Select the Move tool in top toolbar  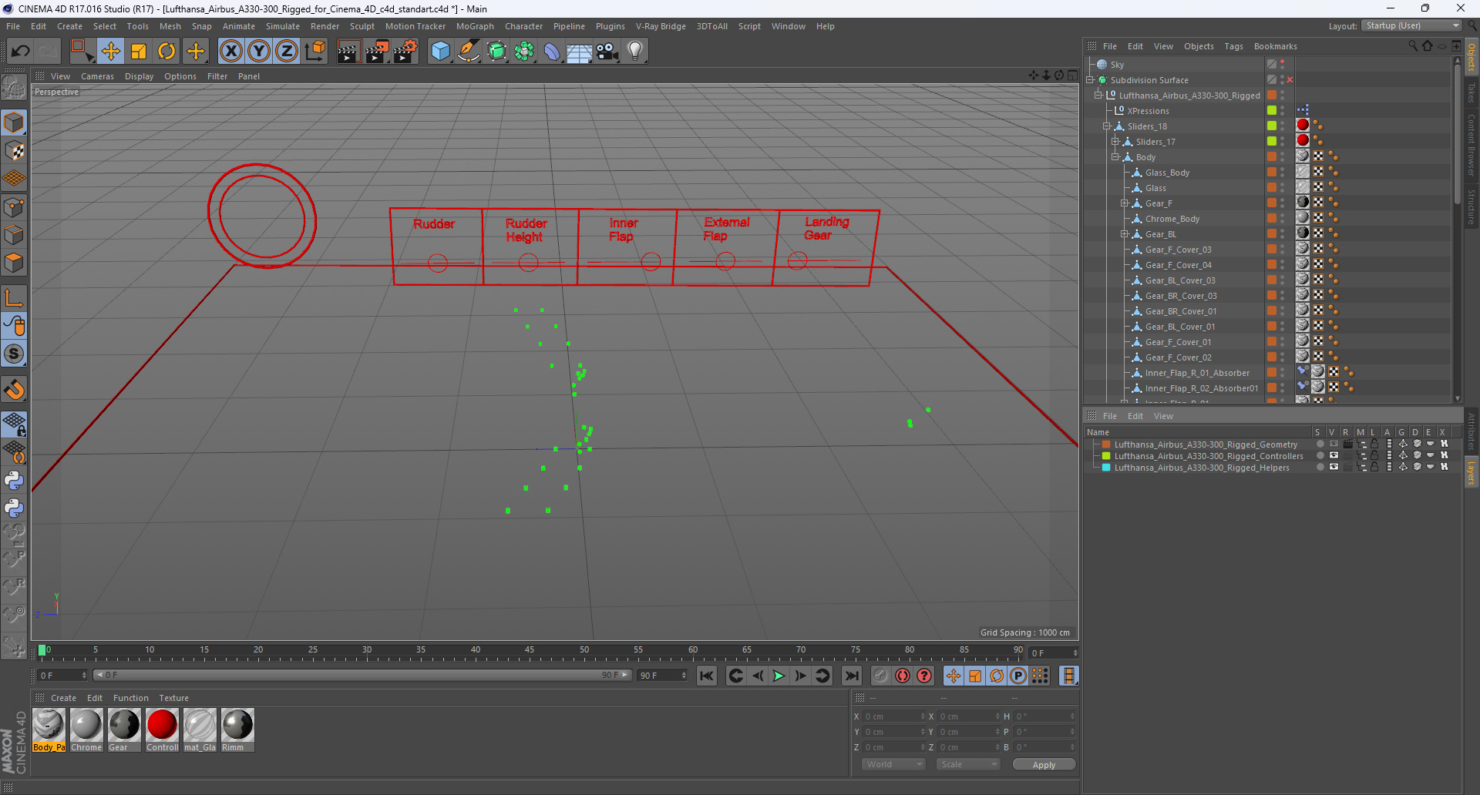tap(111, 52)
